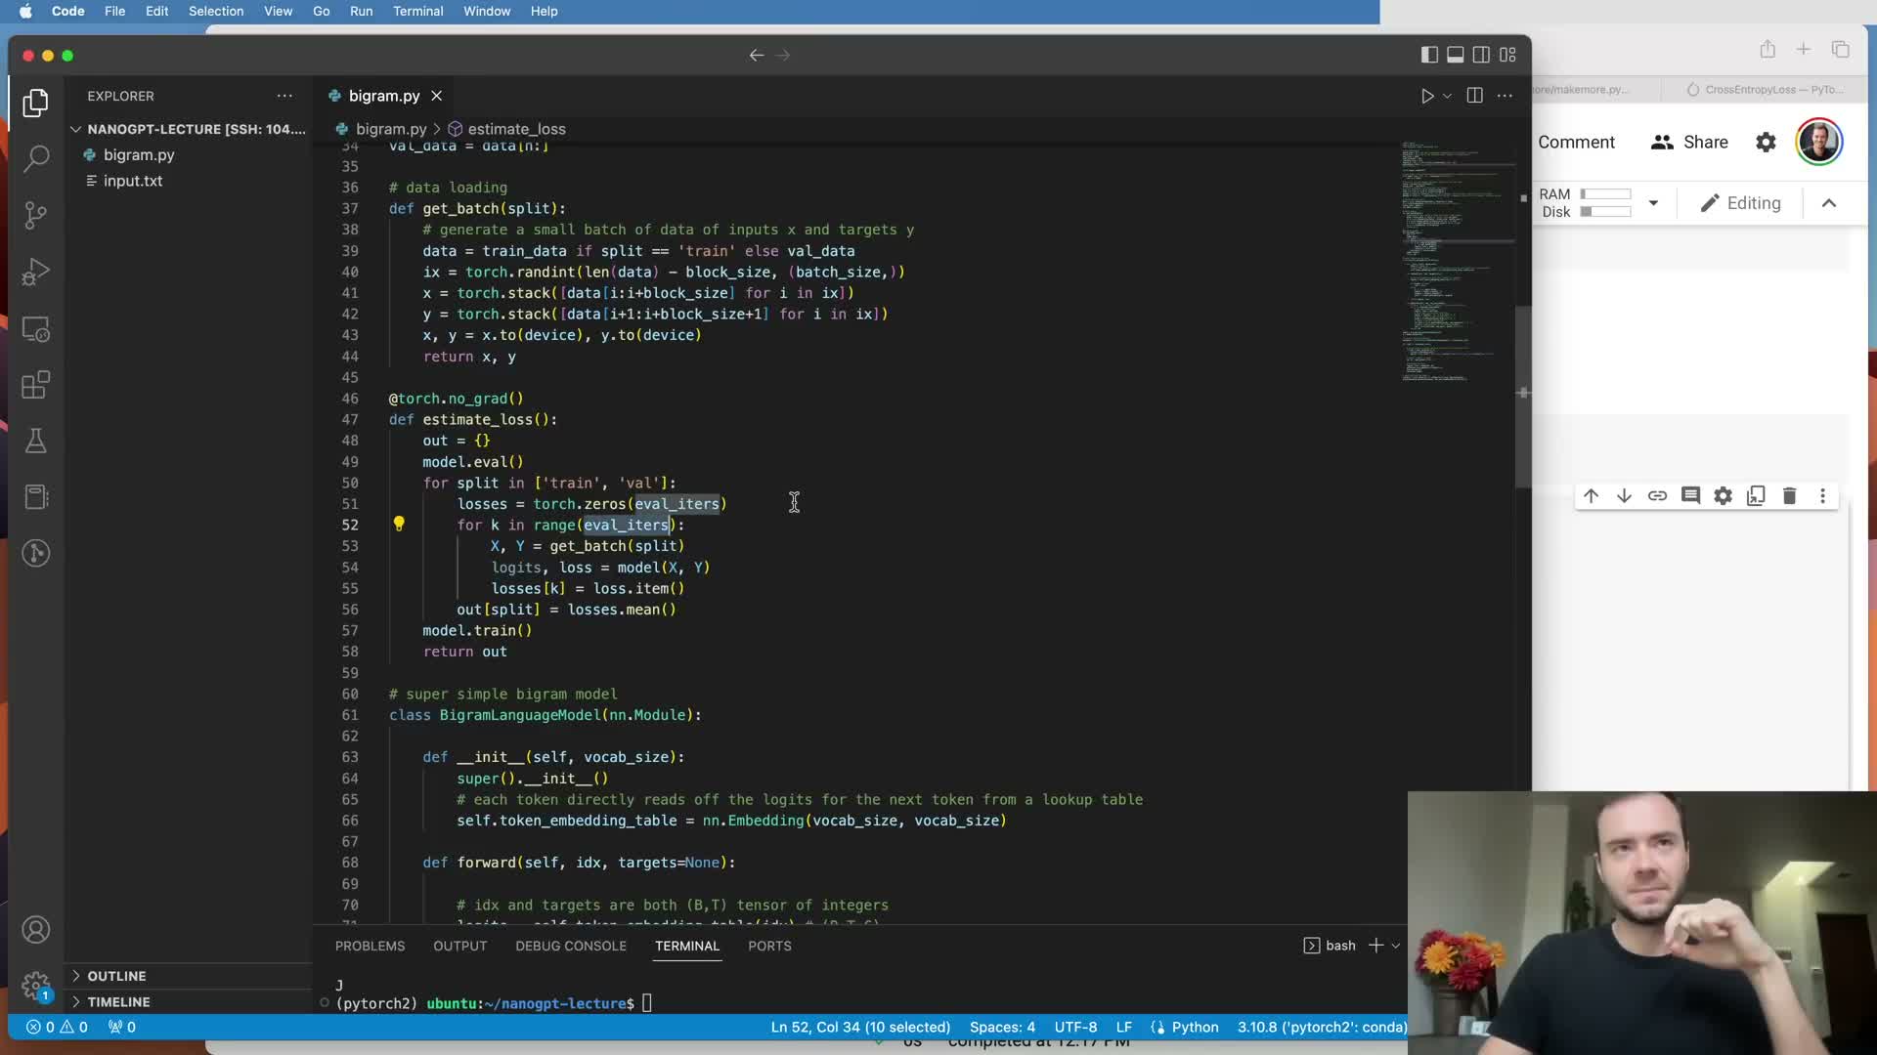
Task: Click the lightbulb code action icon
Action: (399, 525)
